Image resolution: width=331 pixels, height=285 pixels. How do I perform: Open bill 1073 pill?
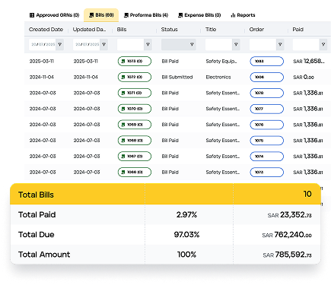tap(135, 62)
